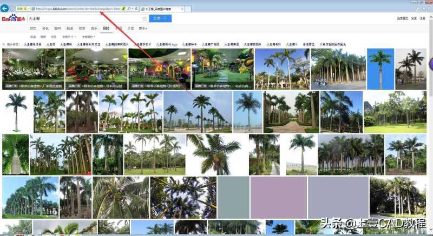Viewport: 433px width, 236px height.
Task: Switch to the 视频 video tab
Action: pyautogui.click(x=82, y=28)
